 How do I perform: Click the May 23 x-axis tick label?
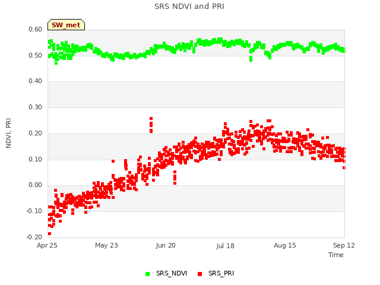coord(106,245)
